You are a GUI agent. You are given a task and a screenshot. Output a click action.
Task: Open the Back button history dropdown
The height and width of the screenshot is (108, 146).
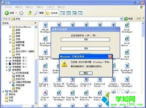pos(16,13)
